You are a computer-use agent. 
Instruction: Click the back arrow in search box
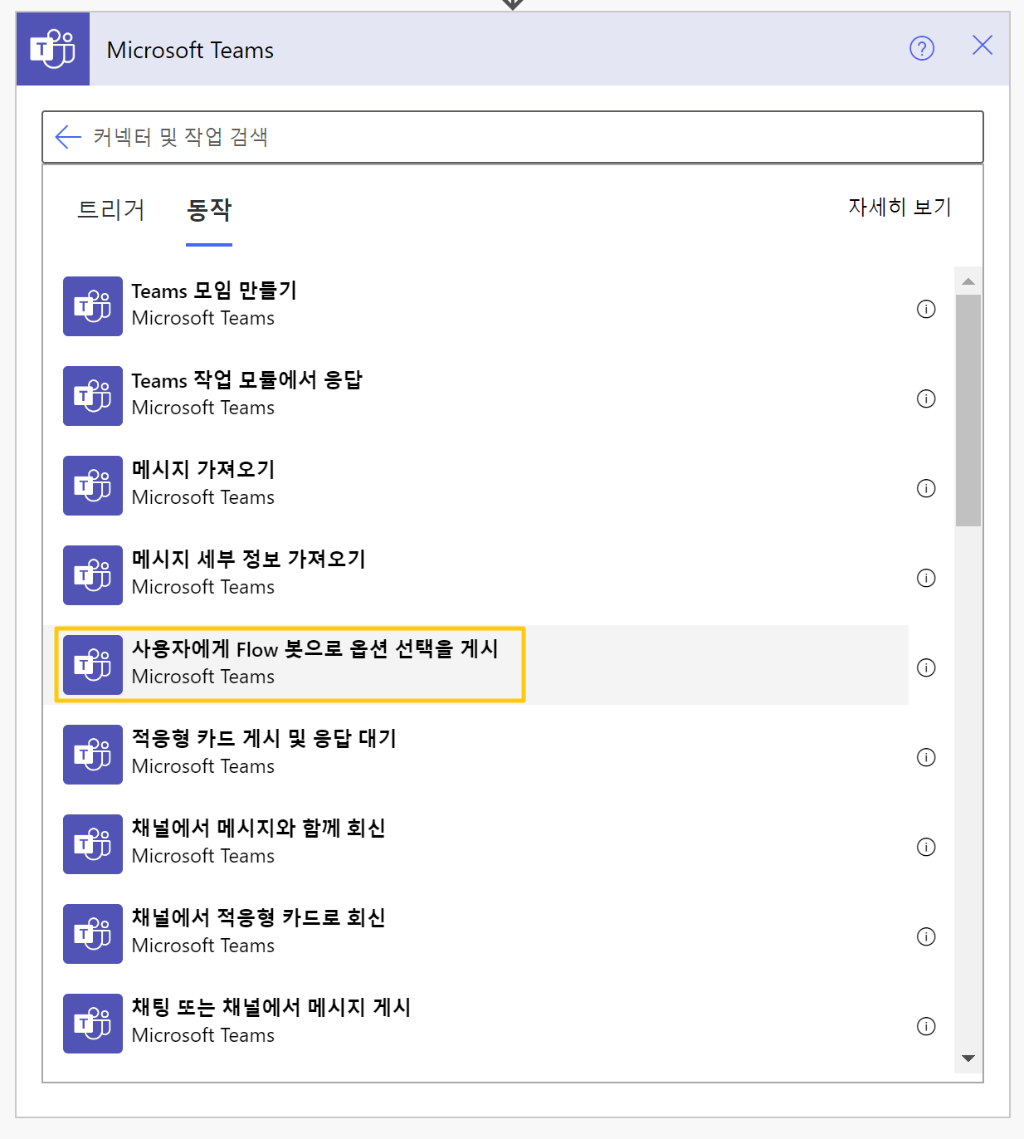[x=68, y=137]
